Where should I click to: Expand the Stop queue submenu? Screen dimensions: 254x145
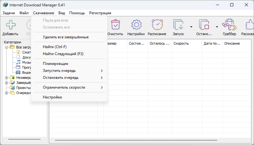pyautogui.click(x=102, y=78)
